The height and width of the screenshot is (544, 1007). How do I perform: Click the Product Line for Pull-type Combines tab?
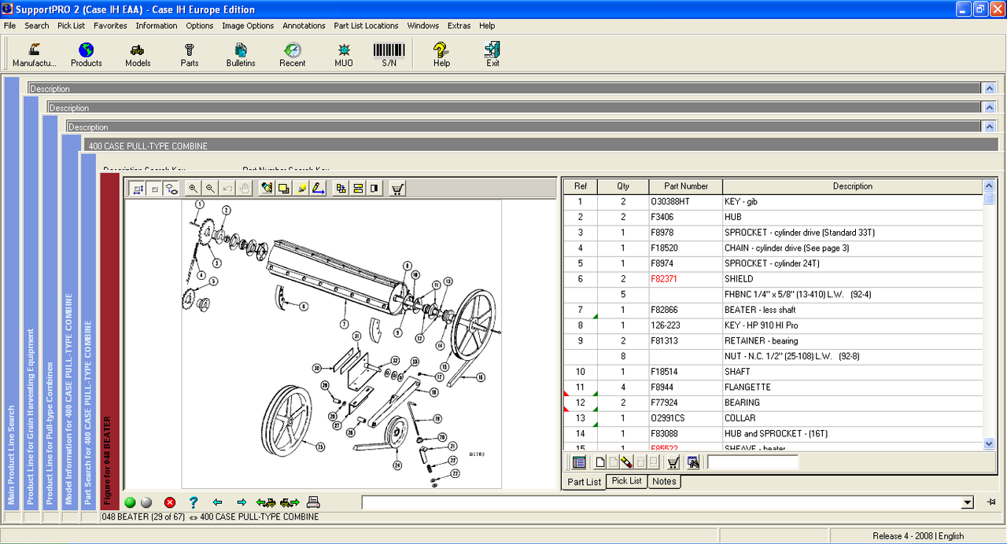[50, 314]
